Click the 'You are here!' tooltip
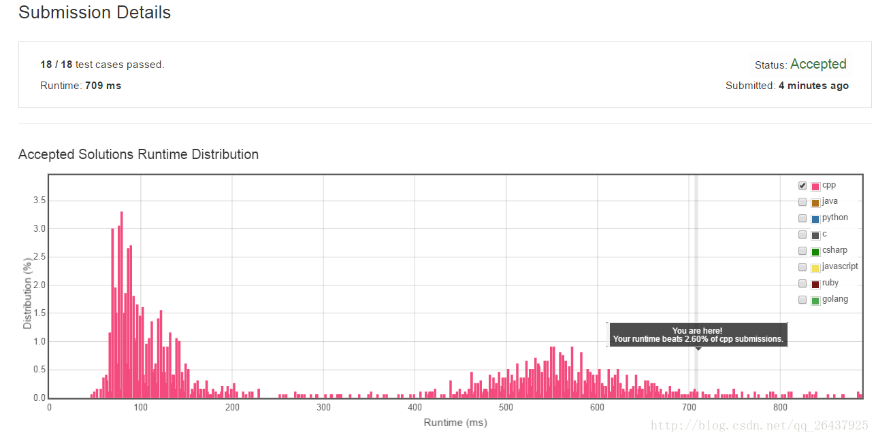The height and width of the screenshot is (439, 876). [698, 334]
